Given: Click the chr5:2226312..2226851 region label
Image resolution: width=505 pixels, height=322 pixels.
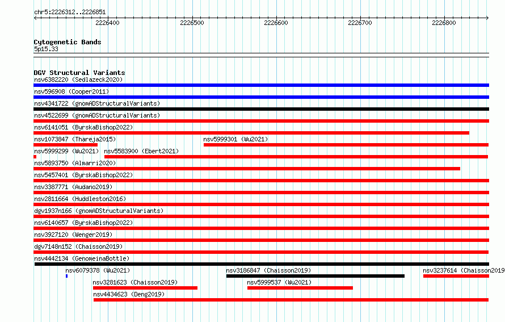Looking at the screenshot, I should (x=70, y=12).
